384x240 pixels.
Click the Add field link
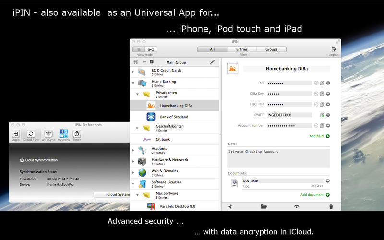(316, 136)
